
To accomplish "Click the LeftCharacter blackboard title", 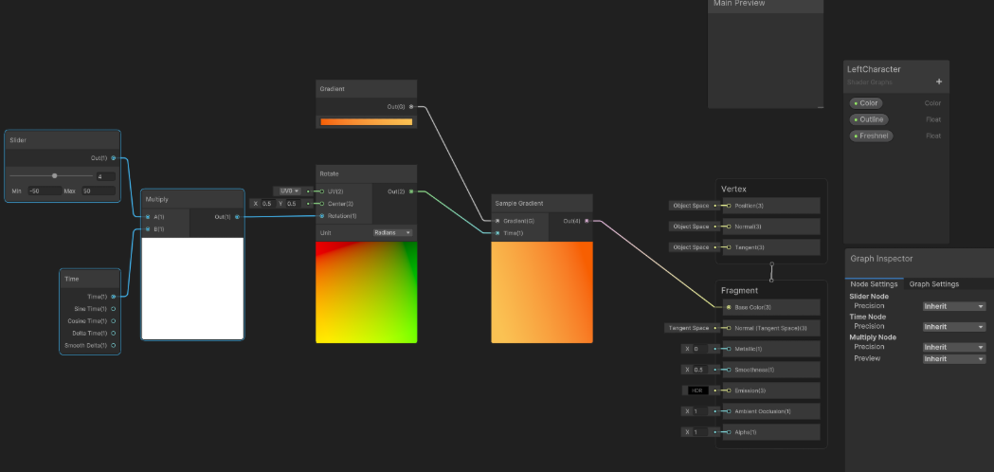I will click(874, 69).
